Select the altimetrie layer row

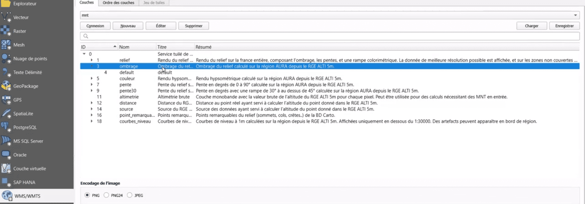pos(330,97)
